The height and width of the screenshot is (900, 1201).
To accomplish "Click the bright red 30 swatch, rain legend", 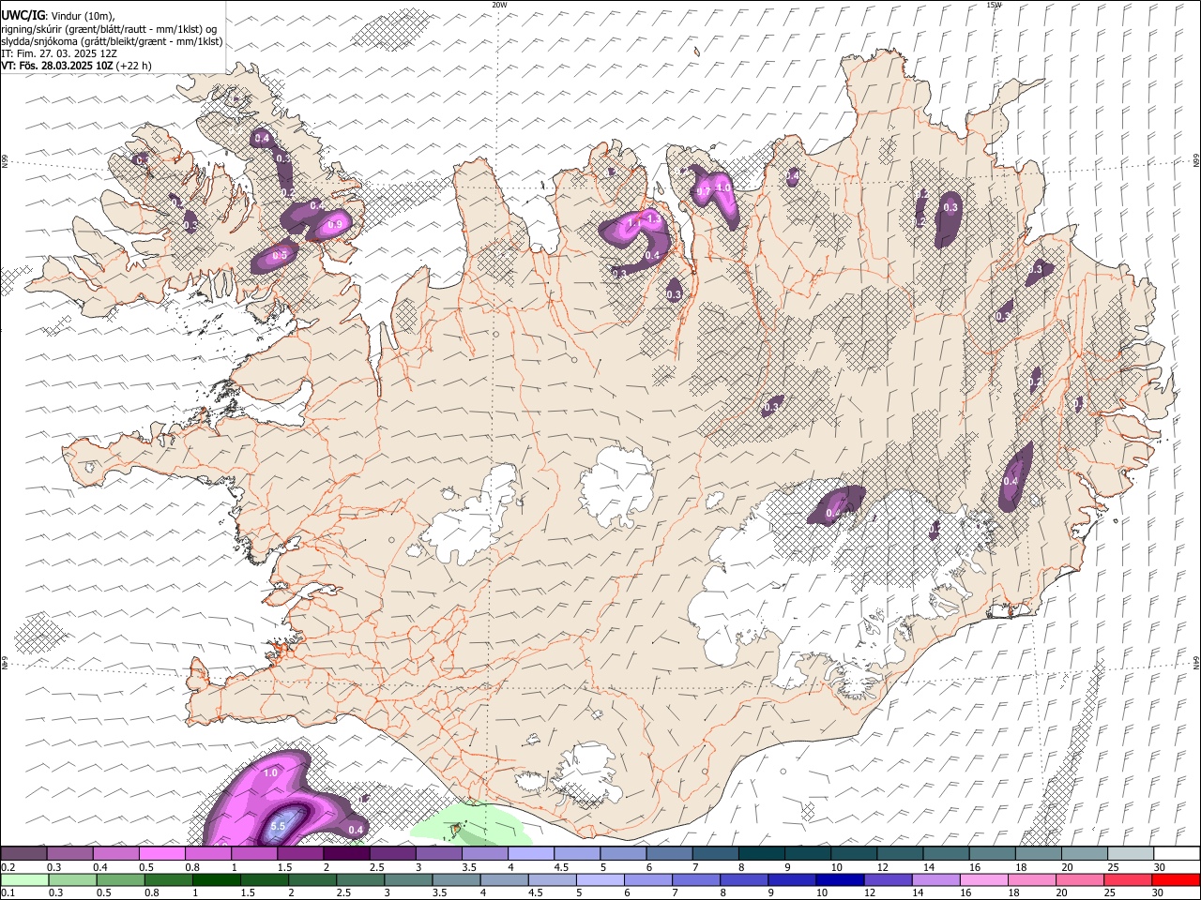I will (x=1176, y=879).
